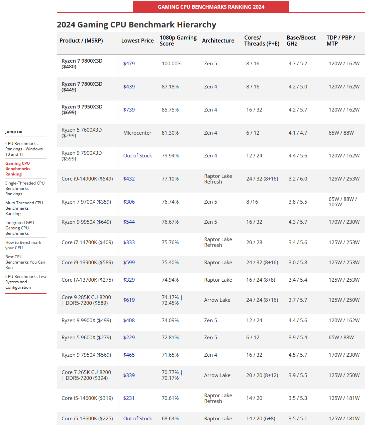Select Gaming CPU Benchmarks Ranking in sidebar
Viewport: 385px width, 425px height.
coord(18,169)
